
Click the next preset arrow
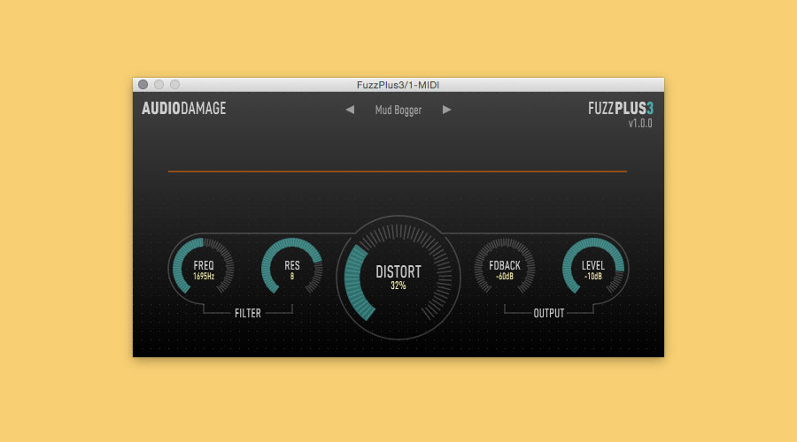(x=446, y=110)
